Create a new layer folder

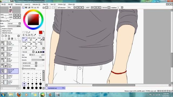coord(9,36)
